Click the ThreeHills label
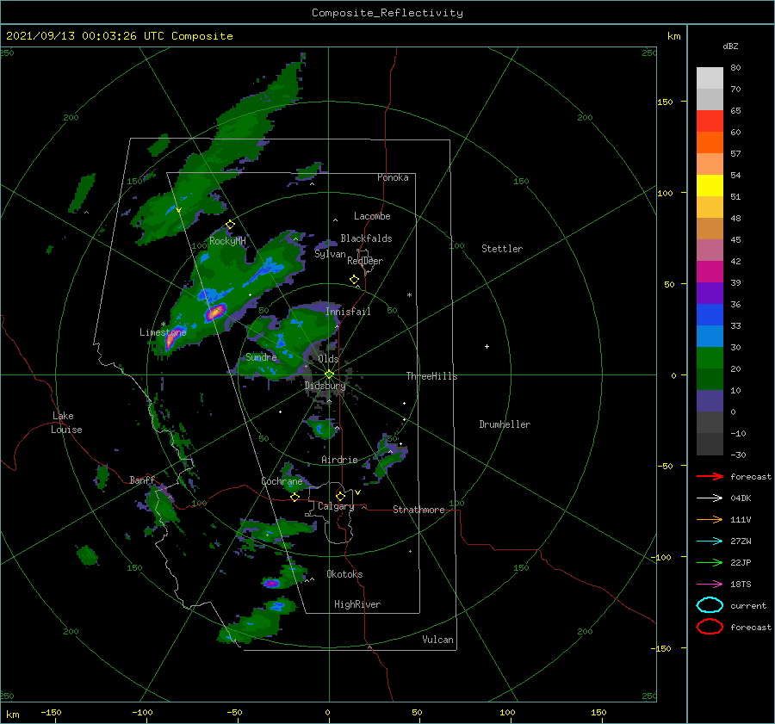 coord(431,376)
